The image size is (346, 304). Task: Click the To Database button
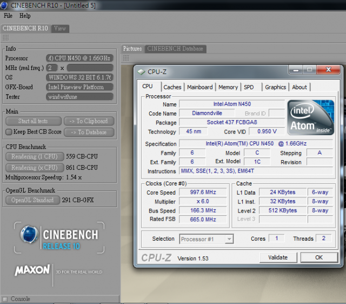(x=89, y=132)
